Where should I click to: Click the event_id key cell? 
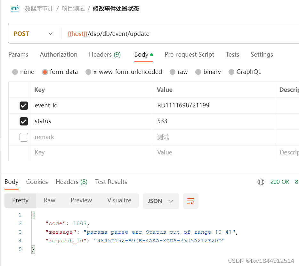coord(92,106)
